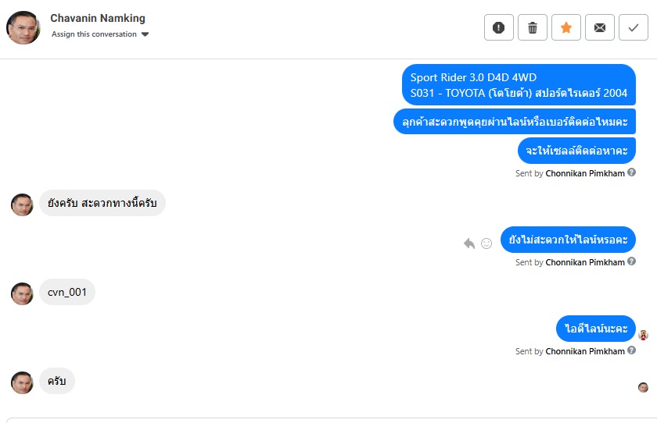Click the customer avatar next to cvn_001
657x423 pixels.
tap(22, 293)
